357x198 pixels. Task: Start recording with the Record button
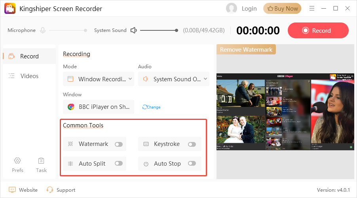click(318, 30)
